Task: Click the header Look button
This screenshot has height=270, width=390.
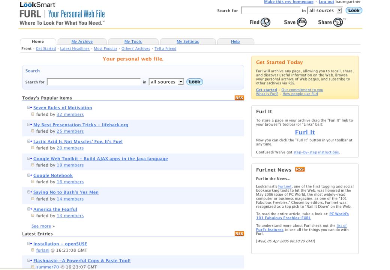Action: point(354,10)
